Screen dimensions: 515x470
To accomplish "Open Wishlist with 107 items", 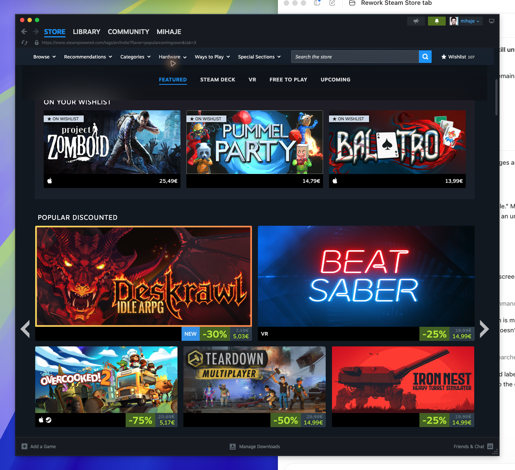I will coord(458,57).
